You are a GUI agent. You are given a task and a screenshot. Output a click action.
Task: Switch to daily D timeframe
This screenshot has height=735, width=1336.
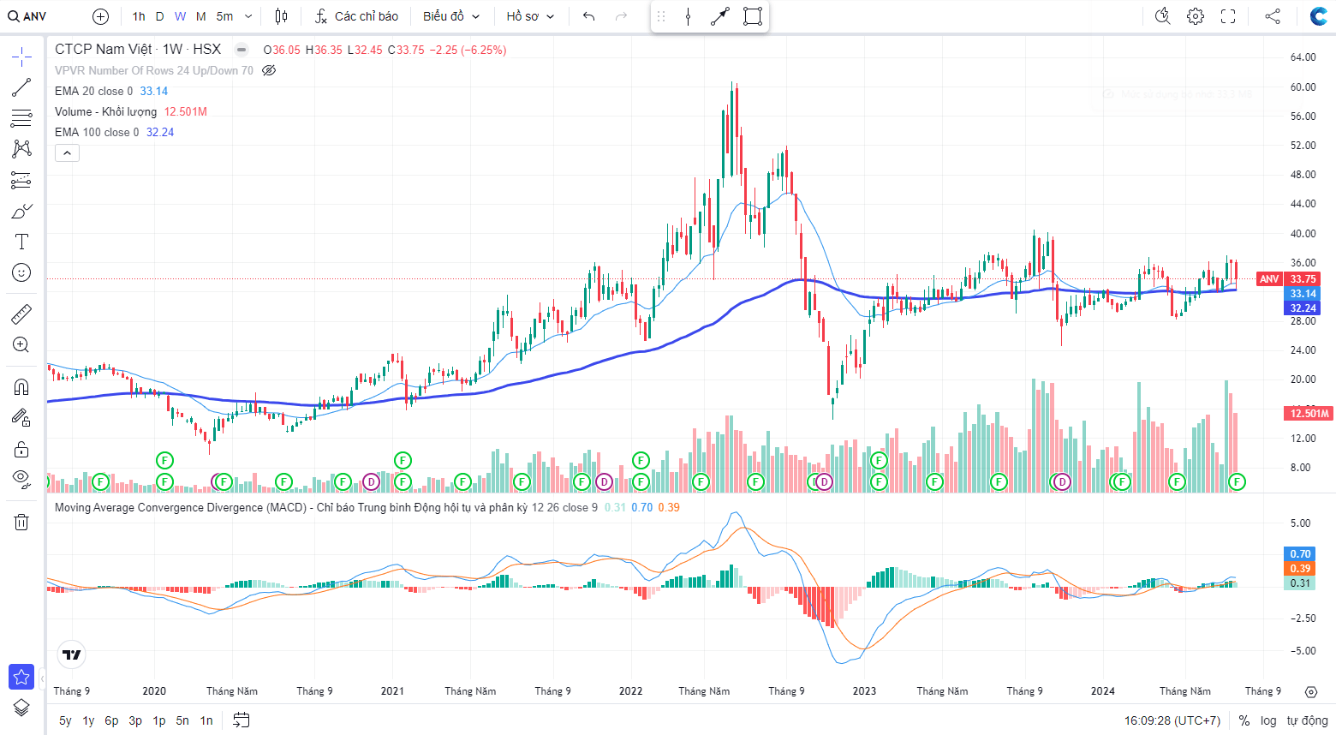pyautogui.click(x=159, y=16)
